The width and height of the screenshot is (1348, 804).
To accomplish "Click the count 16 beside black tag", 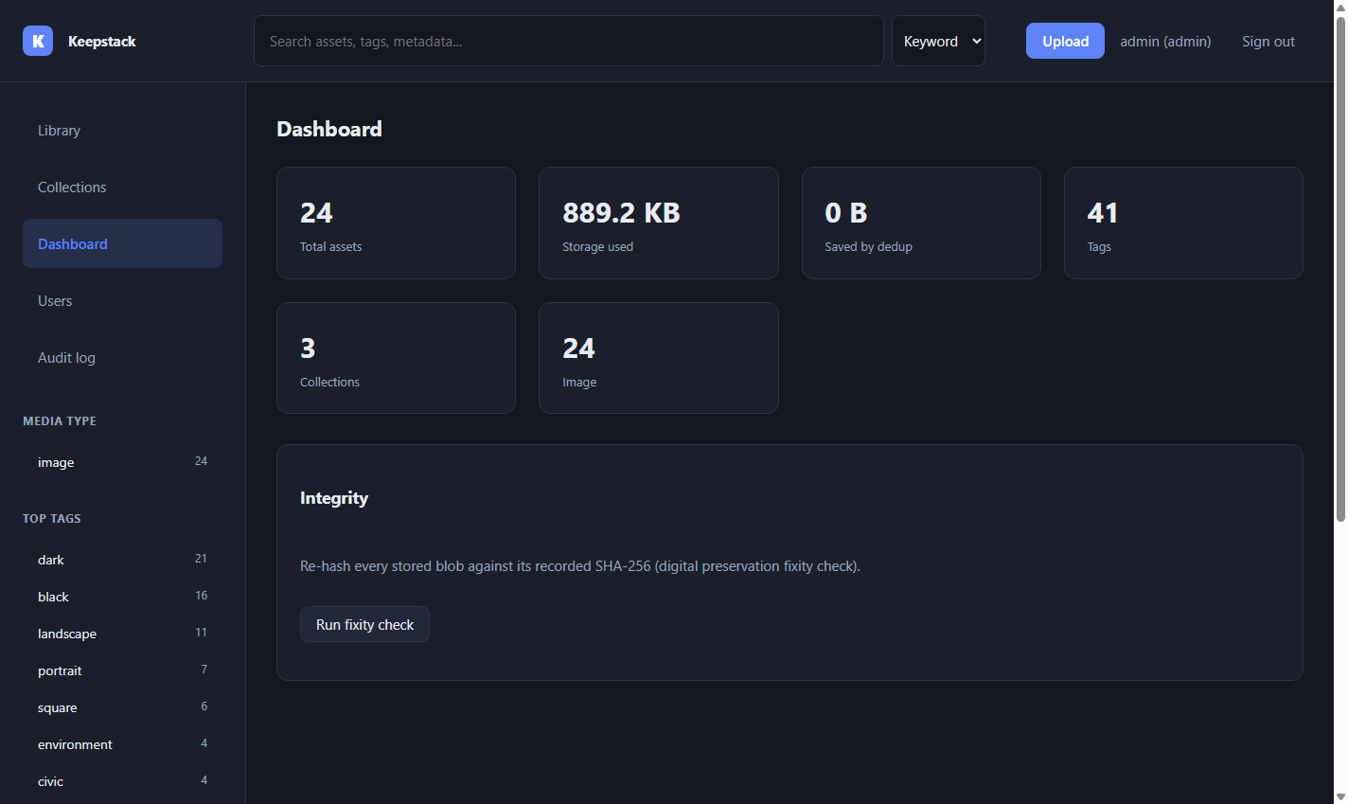I will click(x=201, y=596).
